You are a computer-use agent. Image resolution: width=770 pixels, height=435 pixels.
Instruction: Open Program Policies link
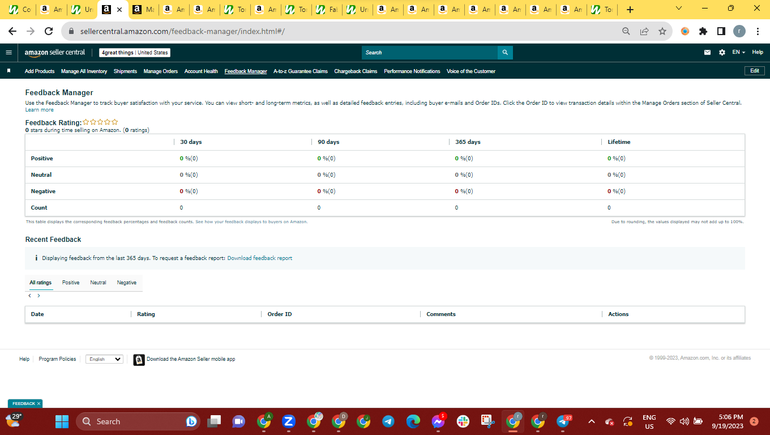click(x=57, y=359)
